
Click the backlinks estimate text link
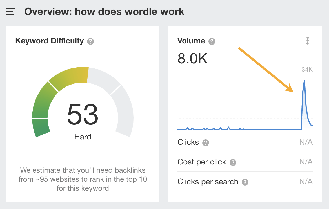83,179
